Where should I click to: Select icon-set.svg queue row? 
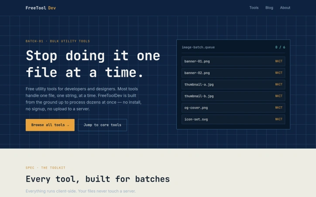click(x=233, y=119)
